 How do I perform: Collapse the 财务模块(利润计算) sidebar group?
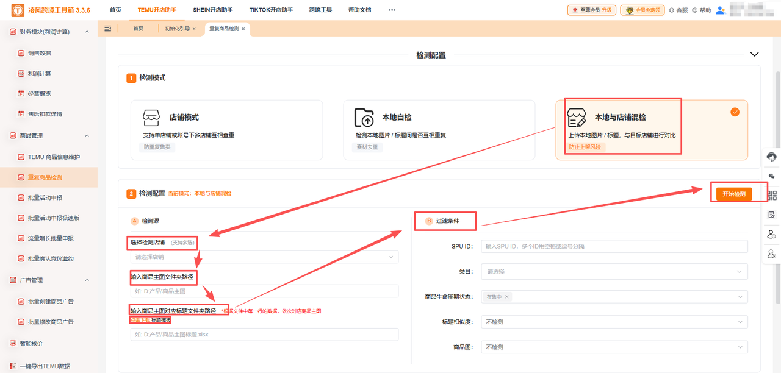pos(87,32)
